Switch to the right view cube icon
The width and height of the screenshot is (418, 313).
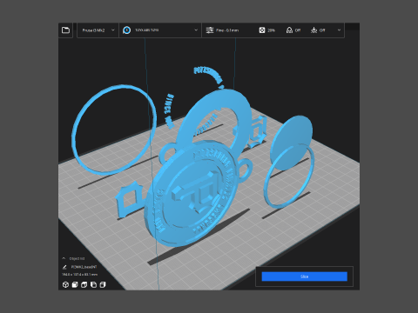pyautogui.click(x=103, y=284)
